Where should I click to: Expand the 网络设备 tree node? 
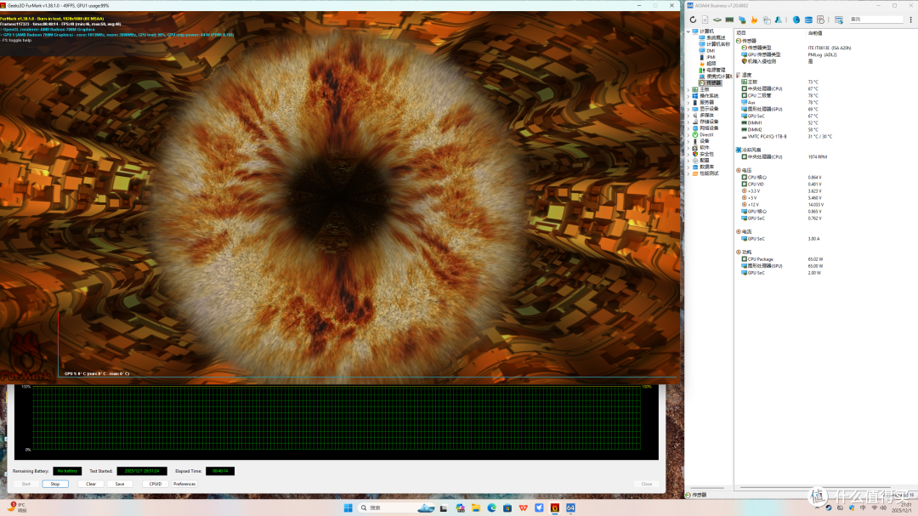click(688, 128)
